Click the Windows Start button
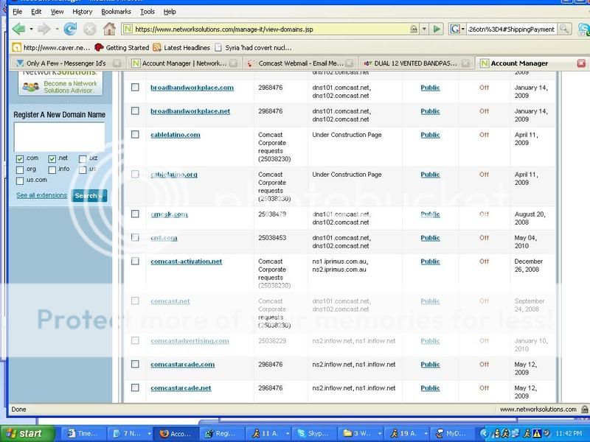 26,433
